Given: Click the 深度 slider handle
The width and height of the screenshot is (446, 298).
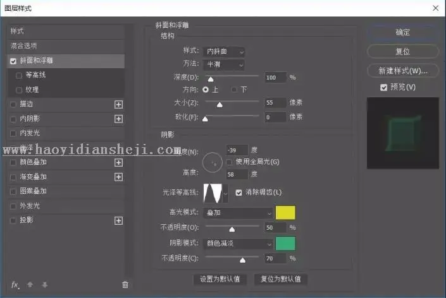Looking at the screenshot, I should 211,79.
